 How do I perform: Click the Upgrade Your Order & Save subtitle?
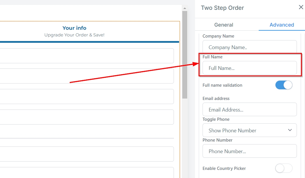click(x=74, y=35)
